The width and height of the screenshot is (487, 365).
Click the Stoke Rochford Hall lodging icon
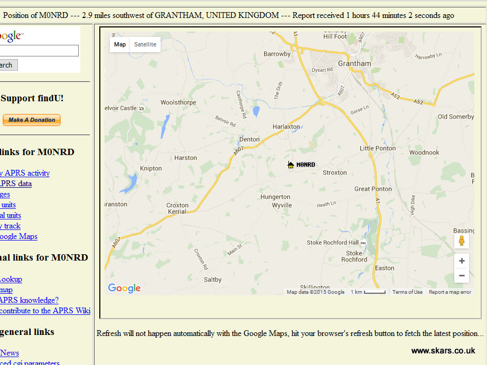coord(363,243)
